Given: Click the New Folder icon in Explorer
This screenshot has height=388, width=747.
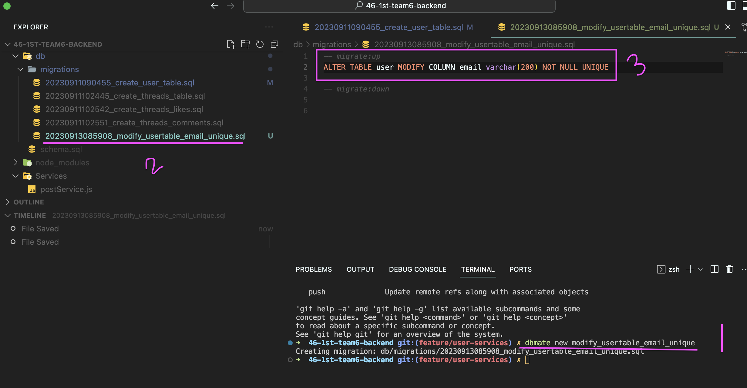Looking at the screenshot, I should pyautogui.click(x=245, y=44).
